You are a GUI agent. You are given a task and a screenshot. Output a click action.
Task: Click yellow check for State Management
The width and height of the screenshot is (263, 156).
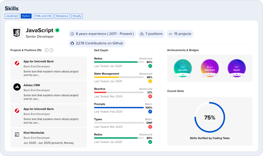pyautogui.click(x=150, y=81)
